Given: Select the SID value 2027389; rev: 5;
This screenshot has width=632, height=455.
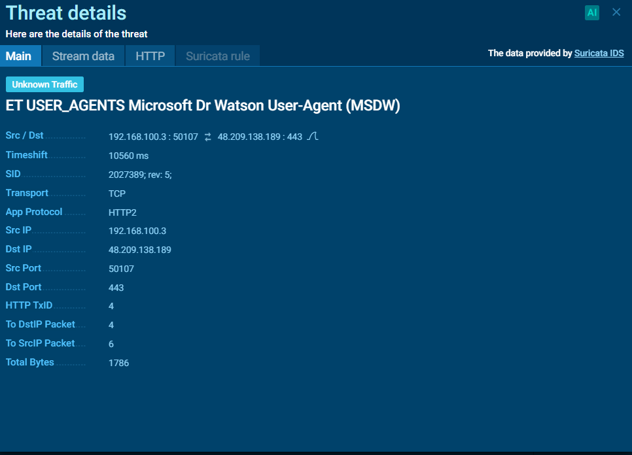Looking at the screenshot, I should pos(140,175).
